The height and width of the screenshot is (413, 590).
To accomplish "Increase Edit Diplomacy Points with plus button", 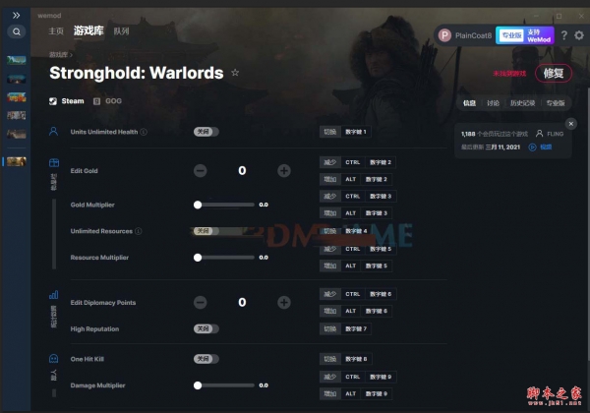I will (284, 303).
